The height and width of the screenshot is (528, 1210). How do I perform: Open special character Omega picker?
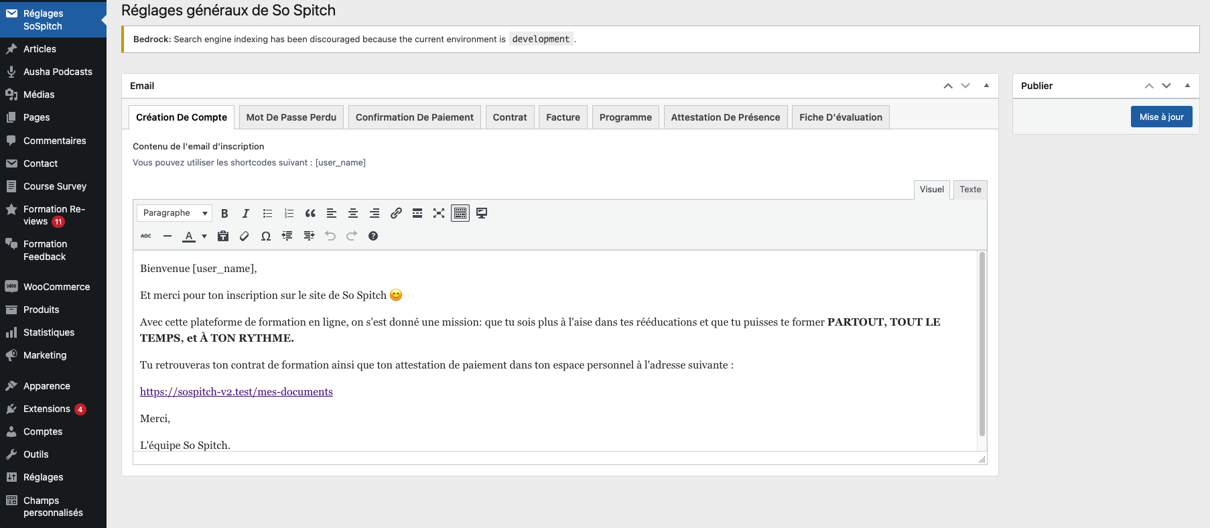tap(266, 236)
